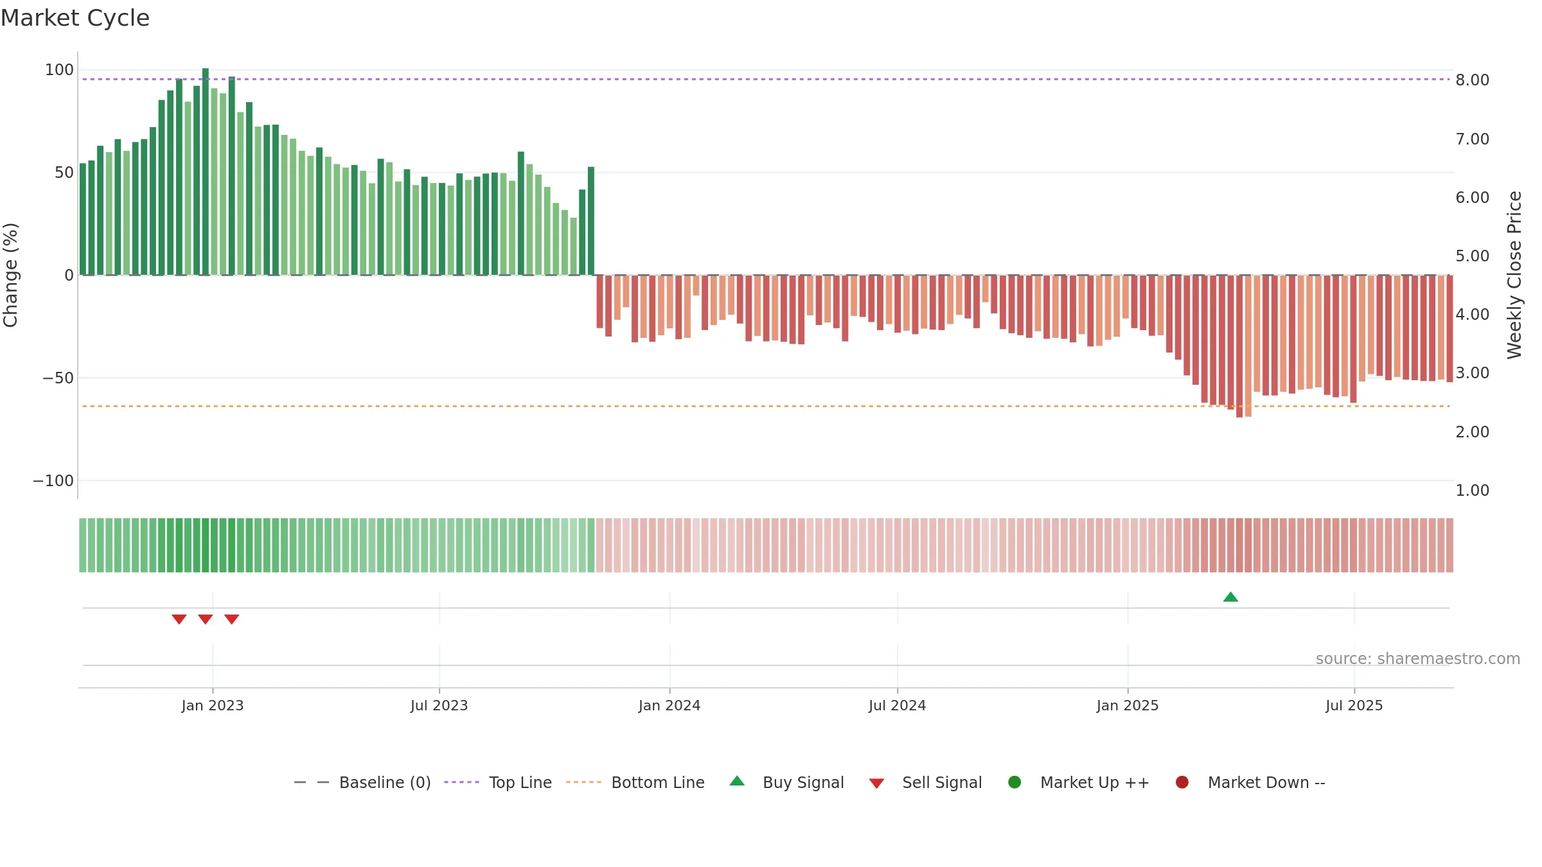Viewport: 1542px width, 867px height.
Task: Click the source: sharemaestro.com text
Action: point(1418,658)
